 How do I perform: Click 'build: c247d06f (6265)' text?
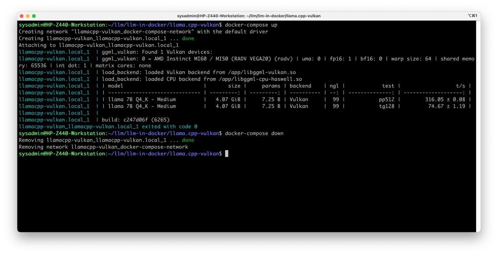136,120
